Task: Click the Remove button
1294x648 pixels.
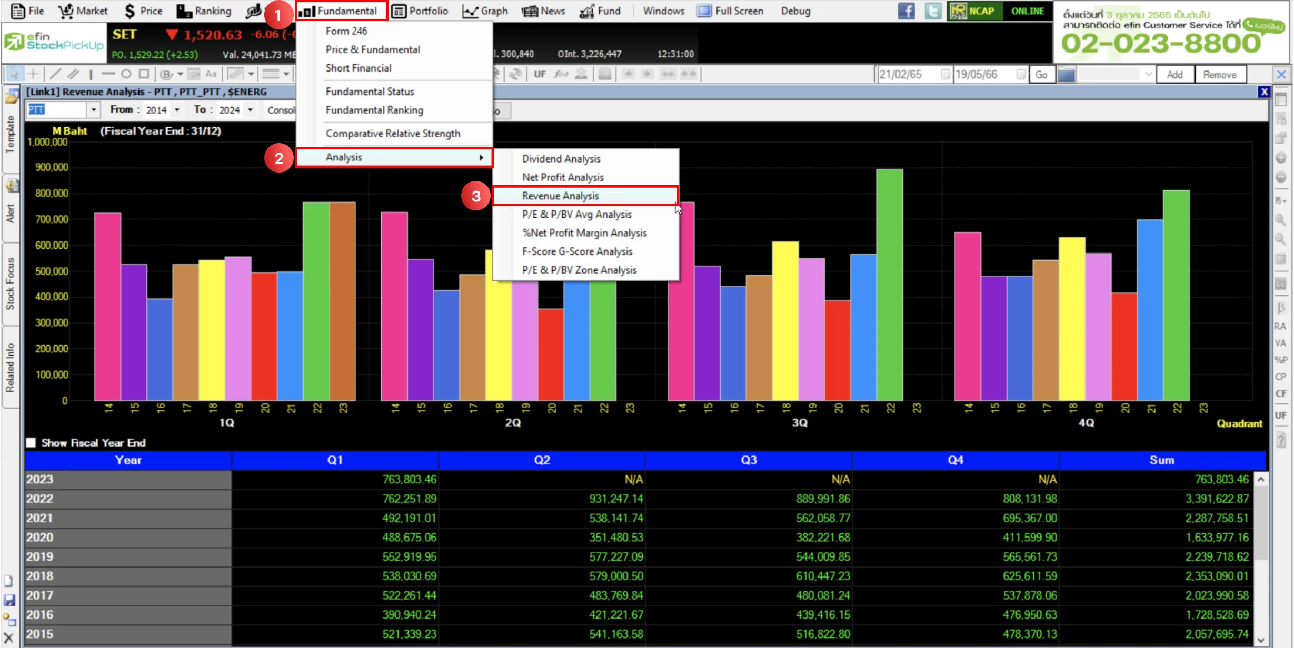Action: [x=1219, y=75]
